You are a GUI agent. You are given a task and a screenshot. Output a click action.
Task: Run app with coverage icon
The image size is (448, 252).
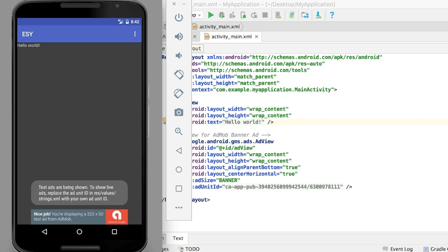click(x=232, y=15)
